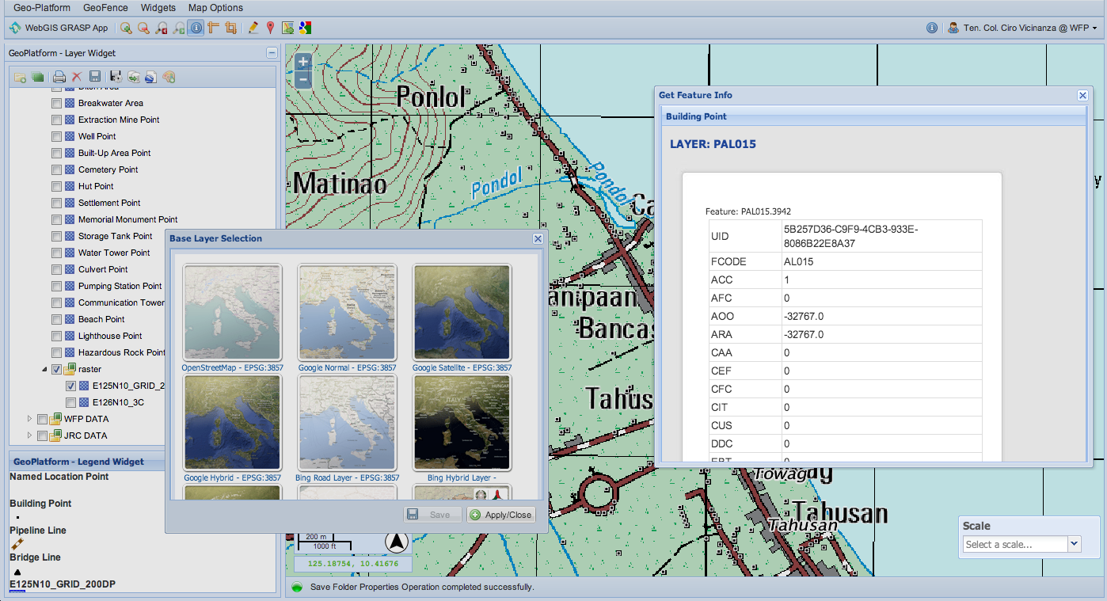1107x601 pixels.
Task: Open the GeoFence menu
Action: pos(105,8)
